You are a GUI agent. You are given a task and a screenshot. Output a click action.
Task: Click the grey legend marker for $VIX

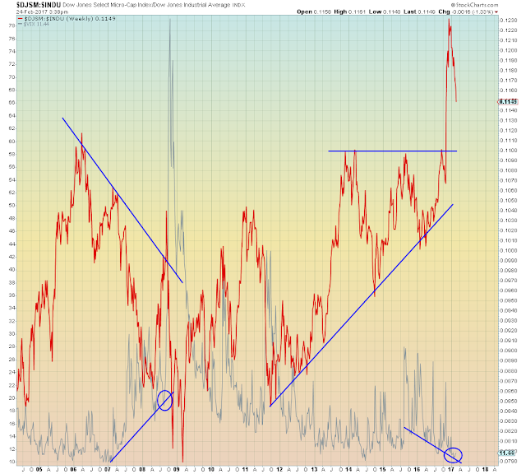click(x=20, y=24)
